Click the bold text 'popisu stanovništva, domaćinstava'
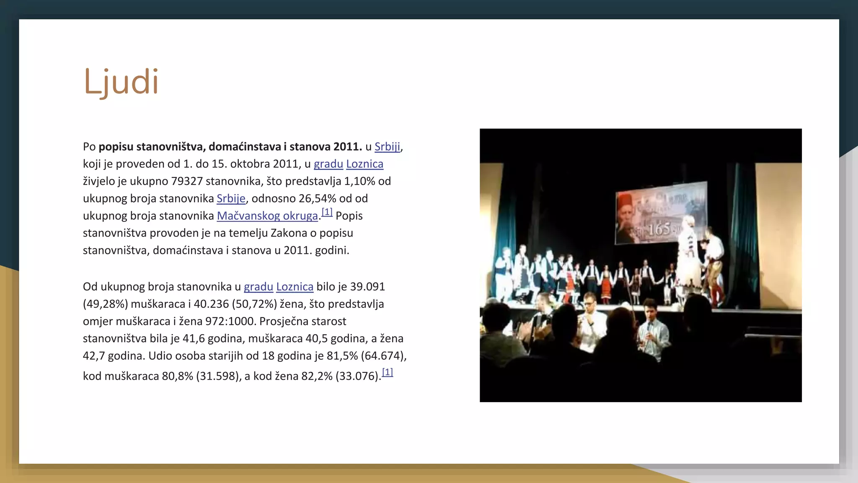858x483 pixels. point(190,147)
